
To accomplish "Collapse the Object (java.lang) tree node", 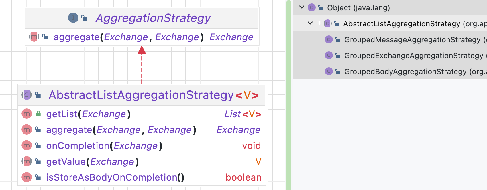I will pyautogui.click(x=301, y=7).
